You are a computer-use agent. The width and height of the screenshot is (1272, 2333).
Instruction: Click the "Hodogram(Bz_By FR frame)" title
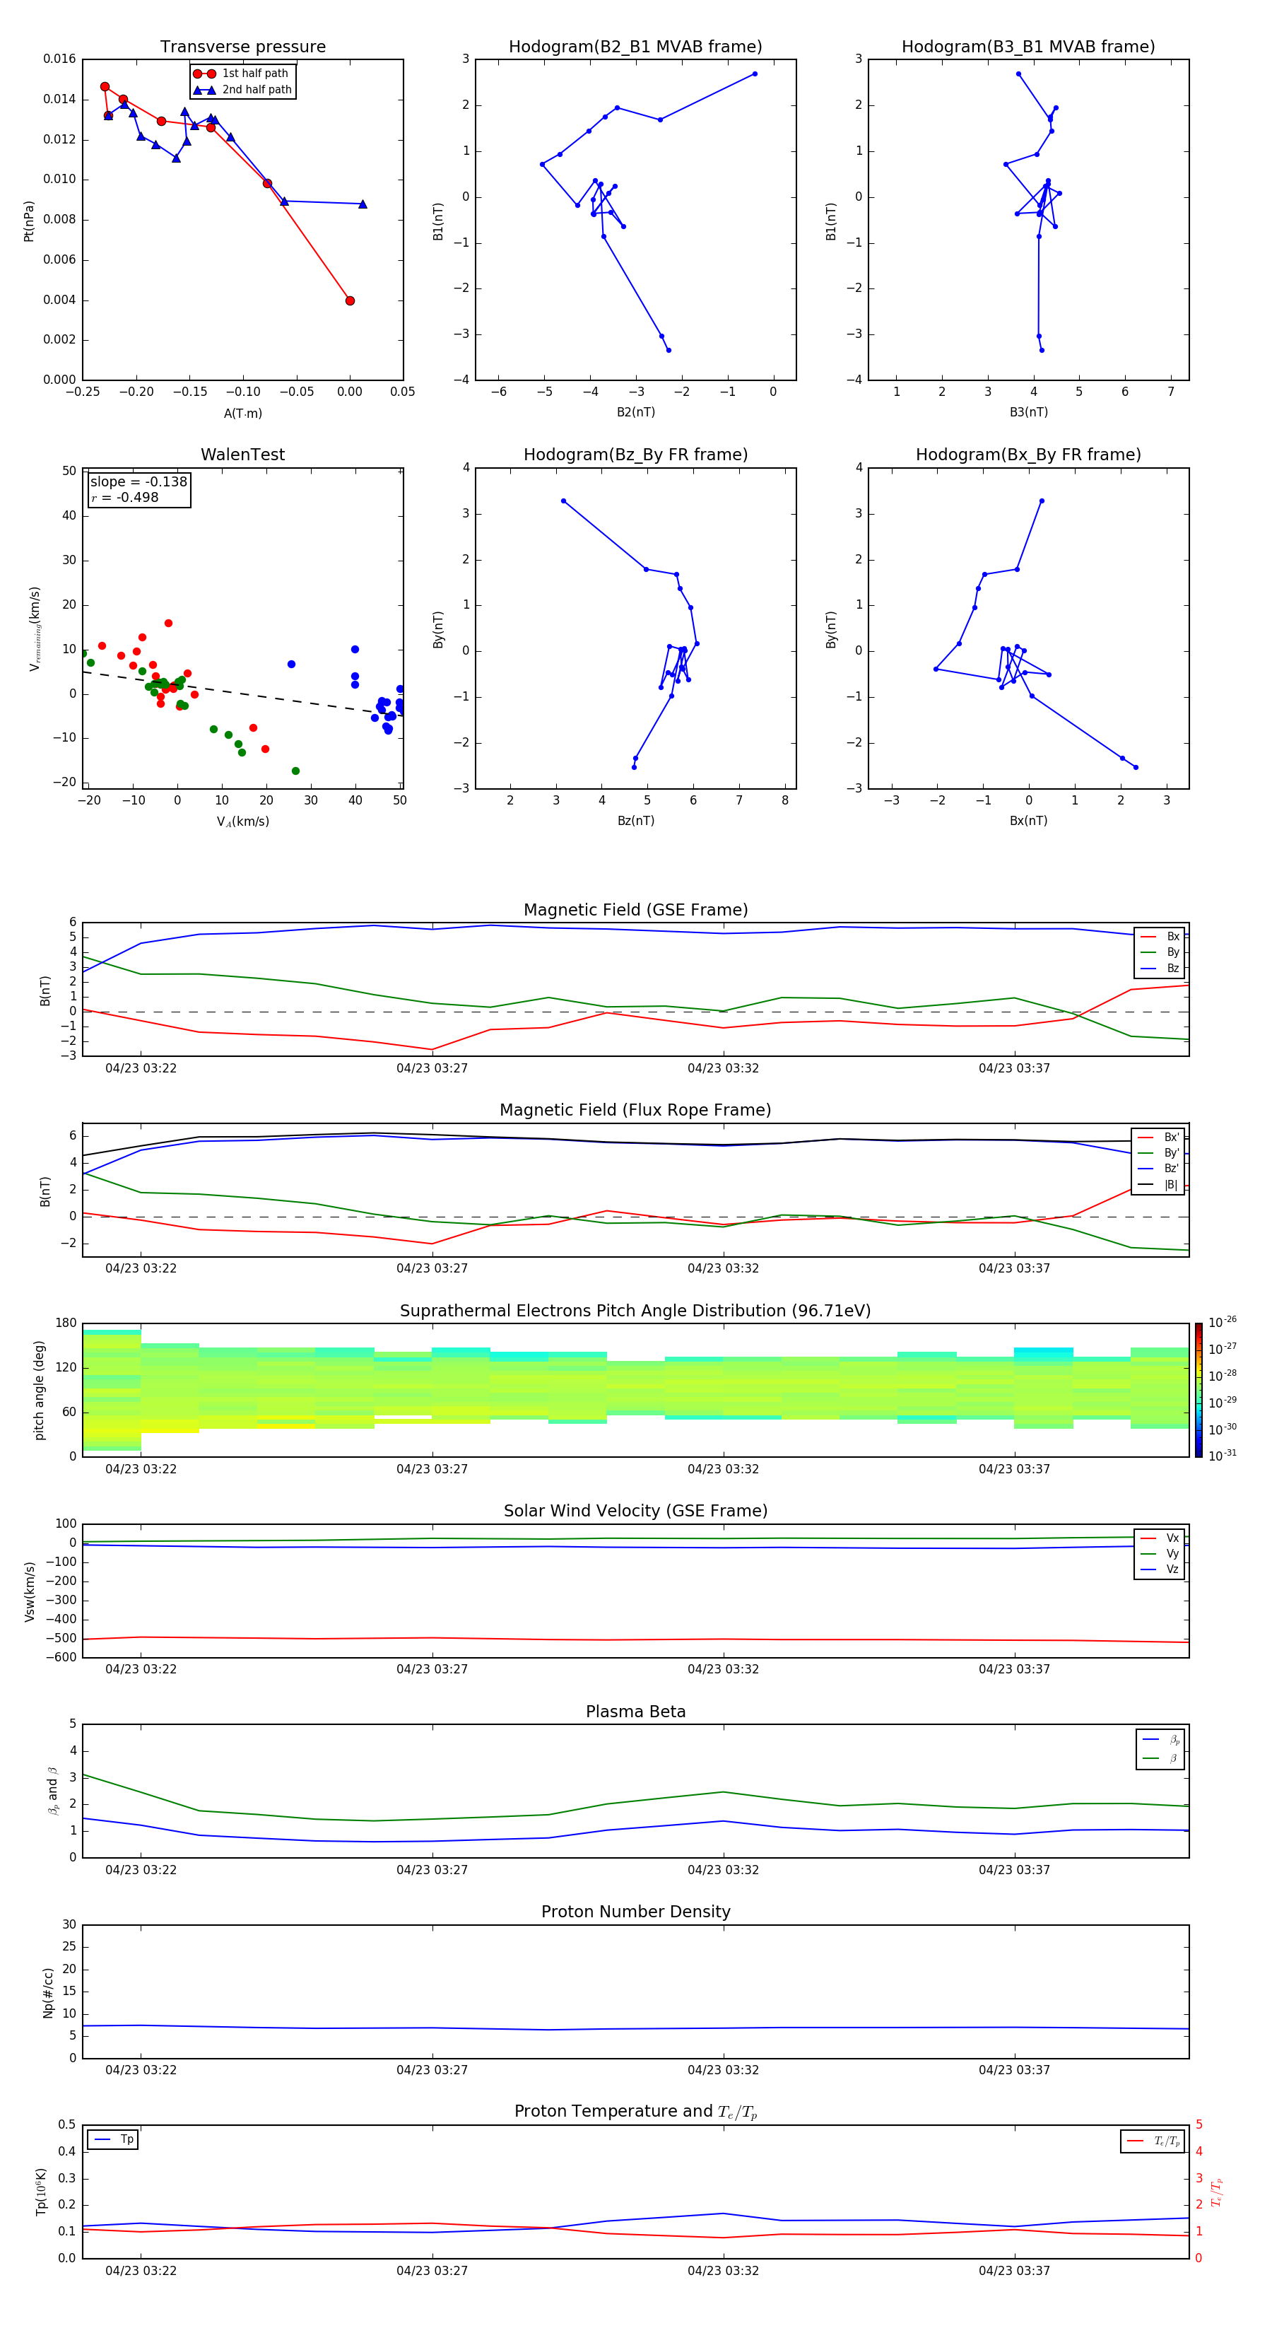(635, 455)
